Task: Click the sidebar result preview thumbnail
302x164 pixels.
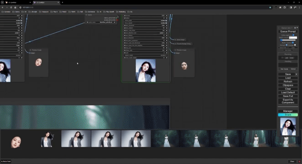Action: pyautogui.click(x=288, y=126)
